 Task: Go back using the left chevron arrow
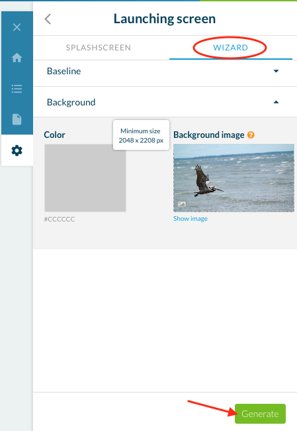48,19
